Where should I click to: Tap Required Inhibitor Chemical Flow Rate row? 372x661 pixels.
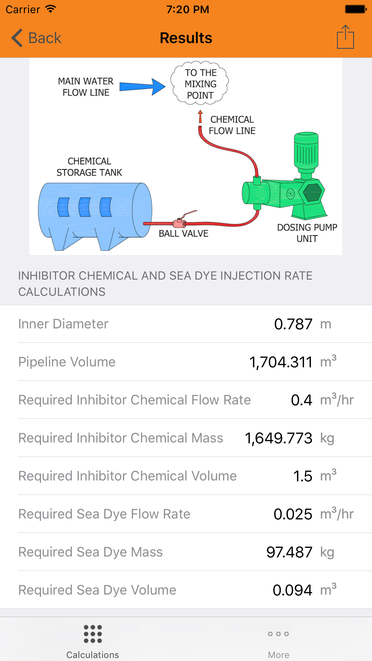186,400
